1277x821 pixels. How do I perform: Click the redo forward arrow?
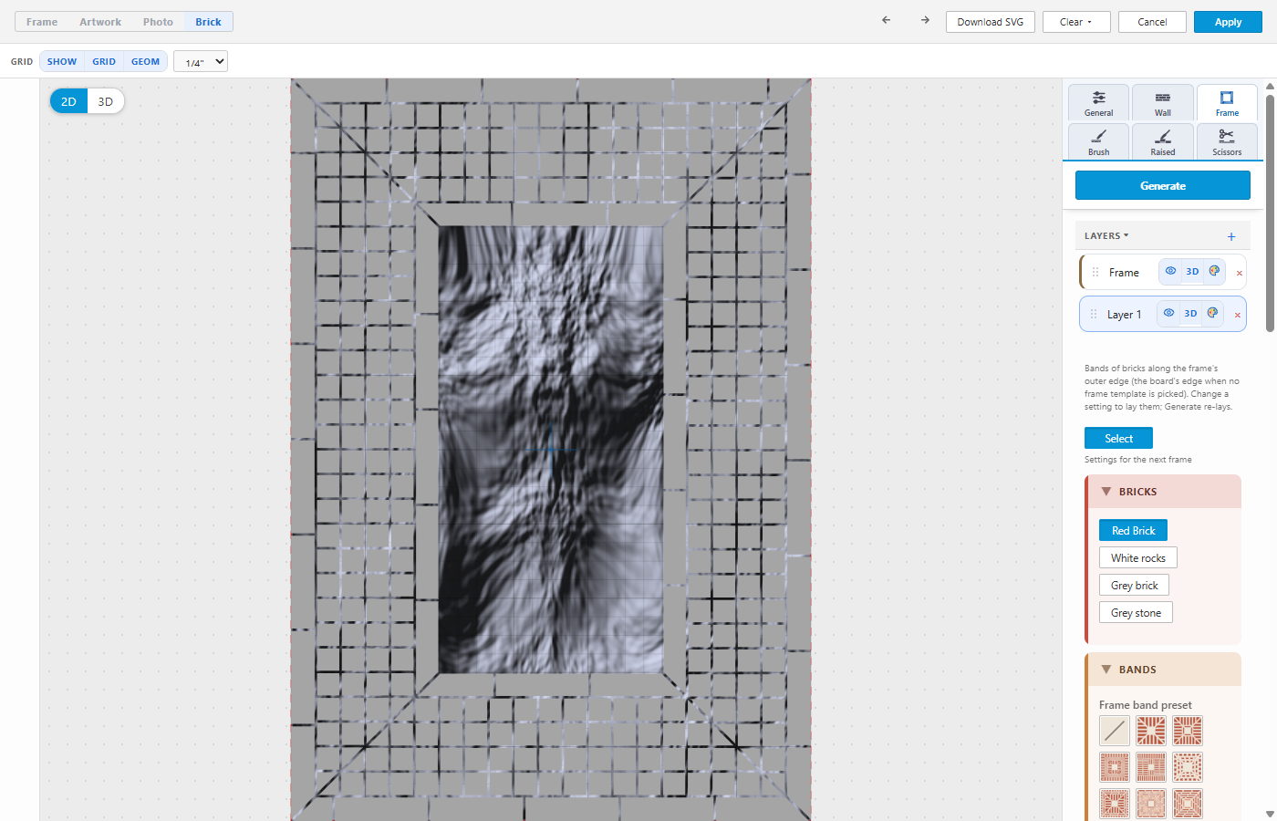(x=925, y=20)
